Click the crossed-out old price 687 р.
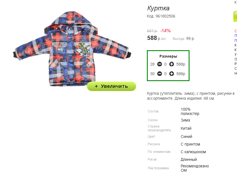Viewport: 237px width, 178px height. [152, 31]
